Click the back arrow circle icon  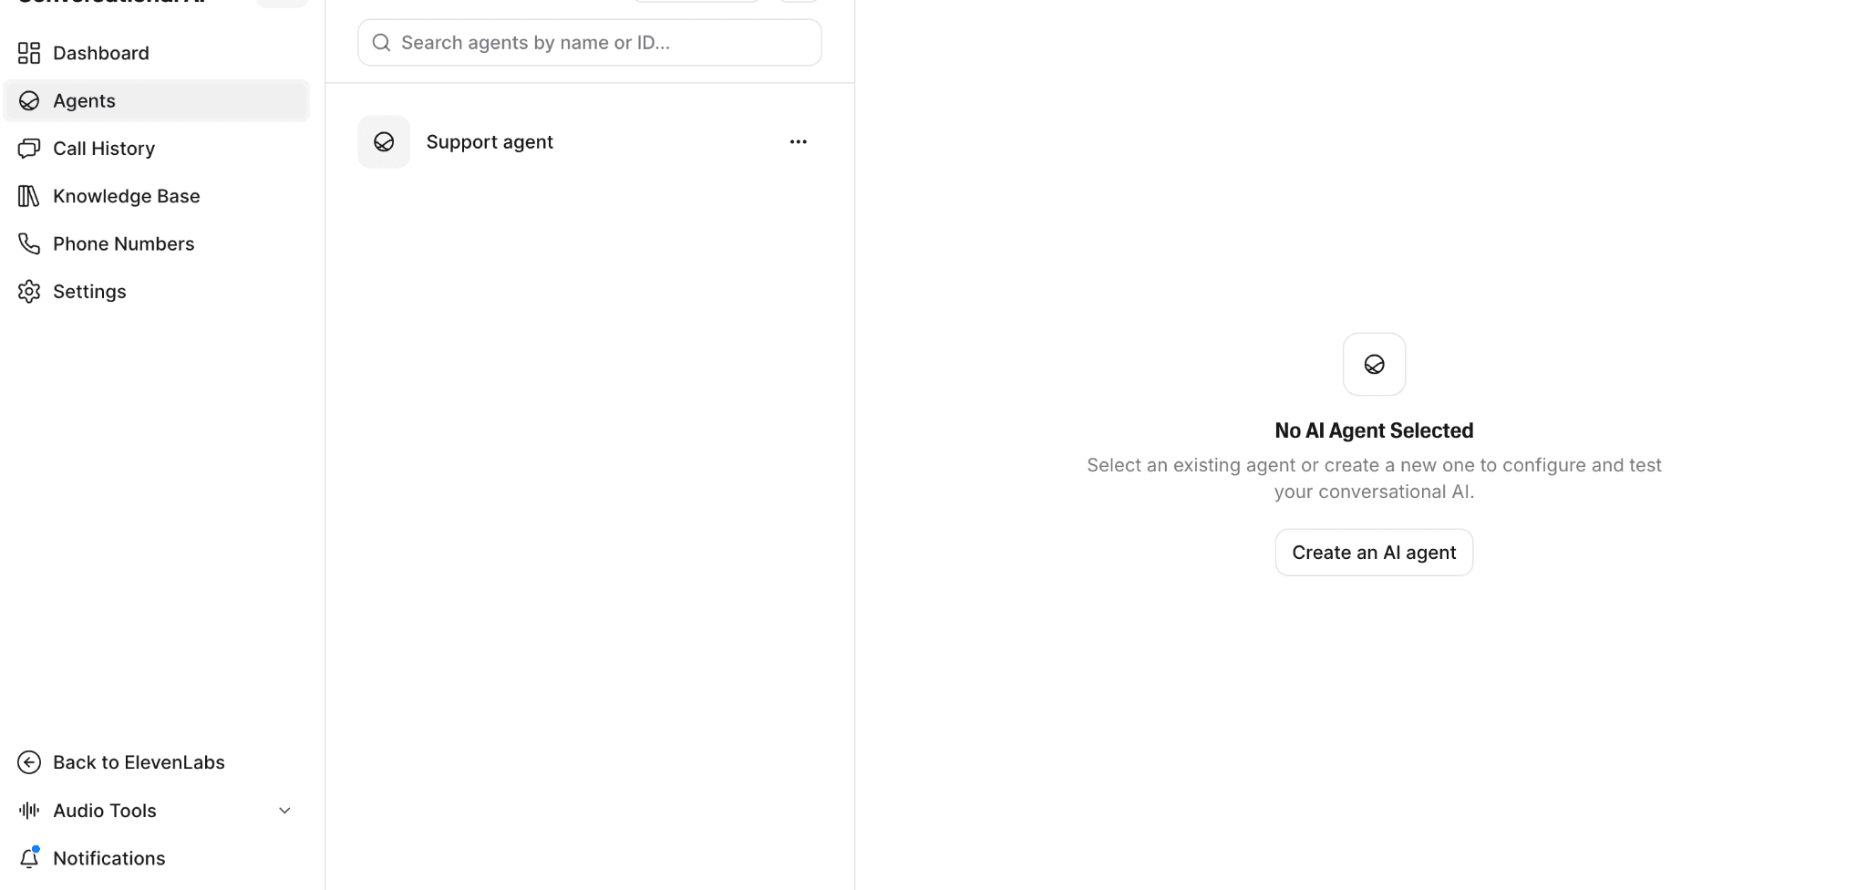point(29,762)
